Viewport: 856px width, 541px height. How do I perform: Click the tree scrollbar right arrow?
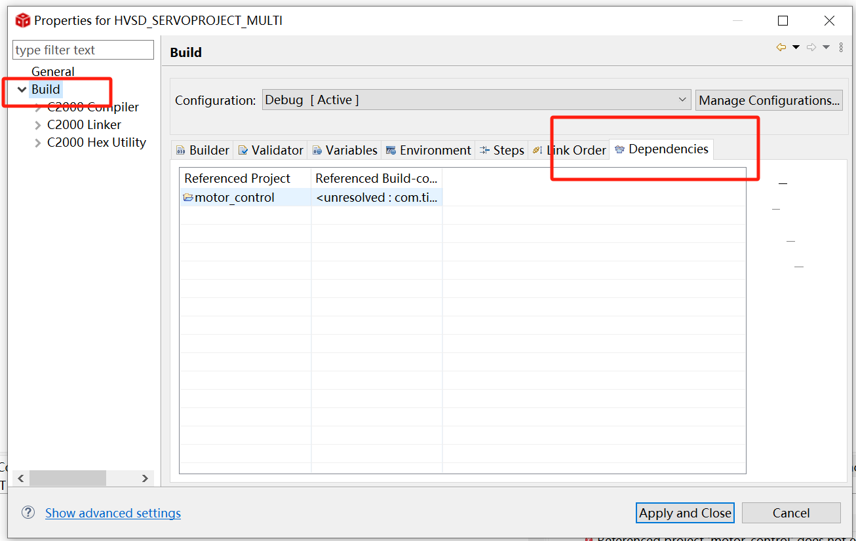coord(145,479)
